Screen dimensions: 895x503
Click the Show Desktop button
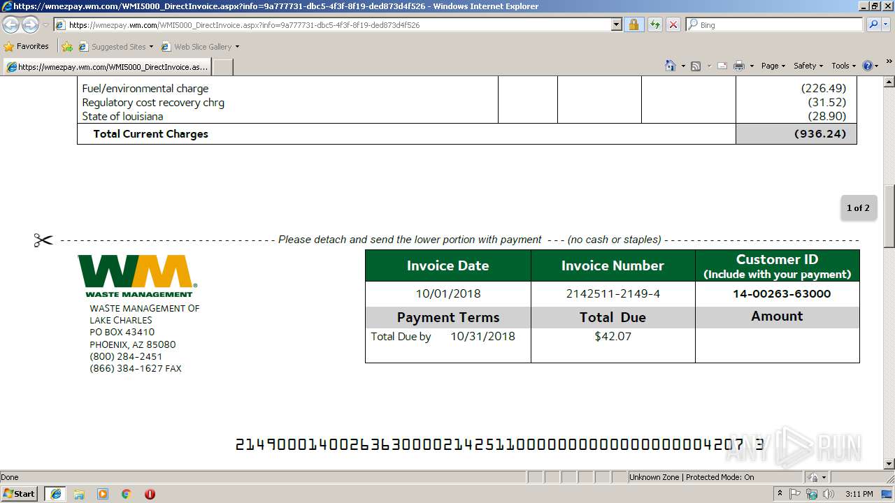tap(887, 494)
